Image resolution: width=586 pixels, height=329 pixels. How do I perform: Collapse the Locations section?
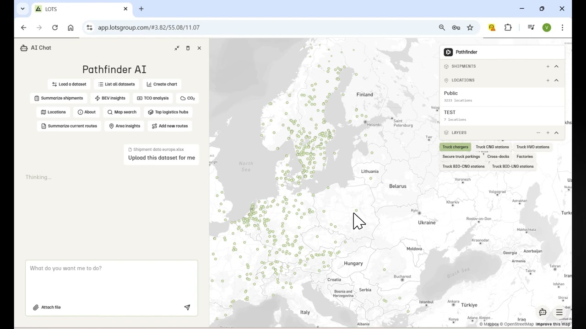click(x=556, y=80)
